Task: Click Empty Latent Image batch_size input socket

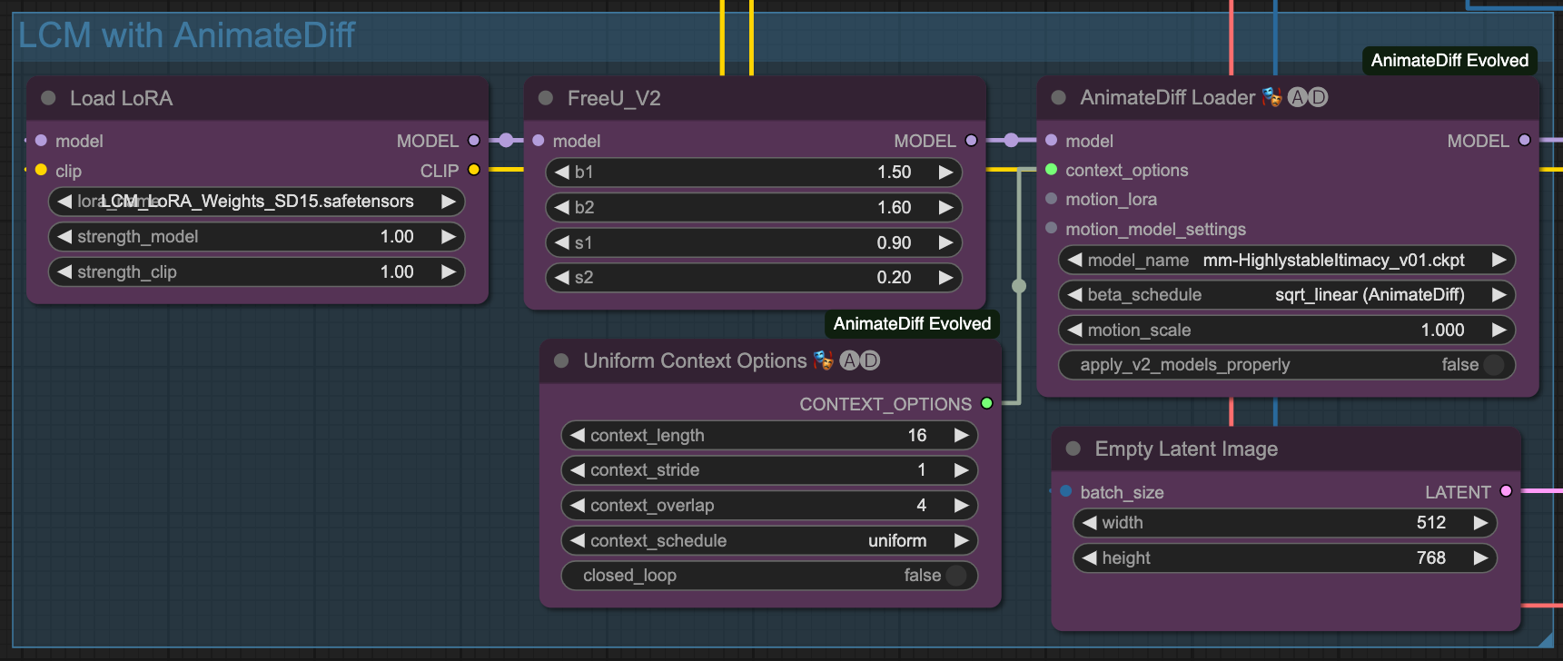Action: tap(1066, 491)
